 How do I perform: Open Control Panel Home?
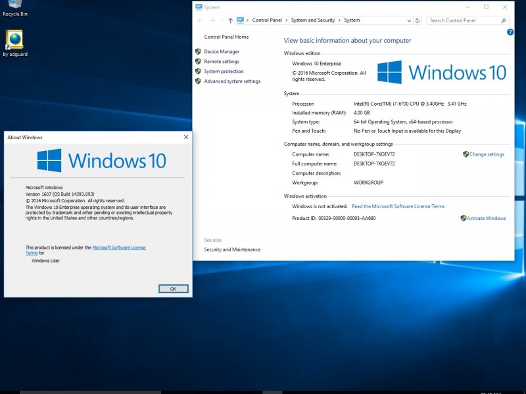point(226,37)
